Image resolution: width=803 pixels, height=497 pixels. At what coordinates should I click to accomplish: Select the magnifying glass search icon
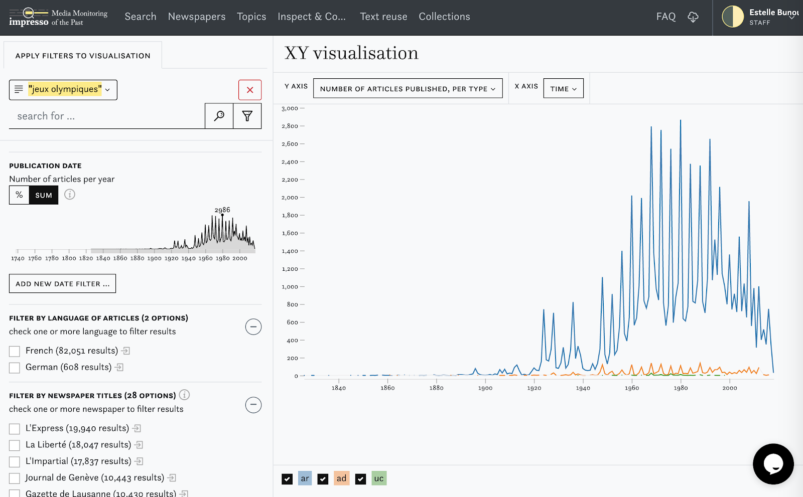point(218,116)
